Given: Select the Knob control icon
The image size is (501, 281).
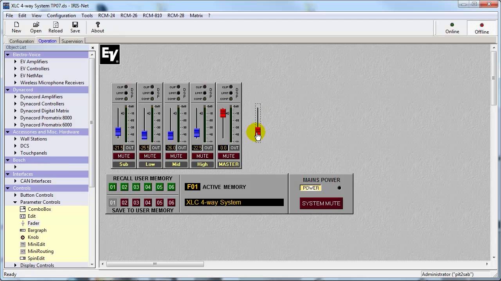Looking at the screenshot, I should pyautogui.click(x=23, y=237).
